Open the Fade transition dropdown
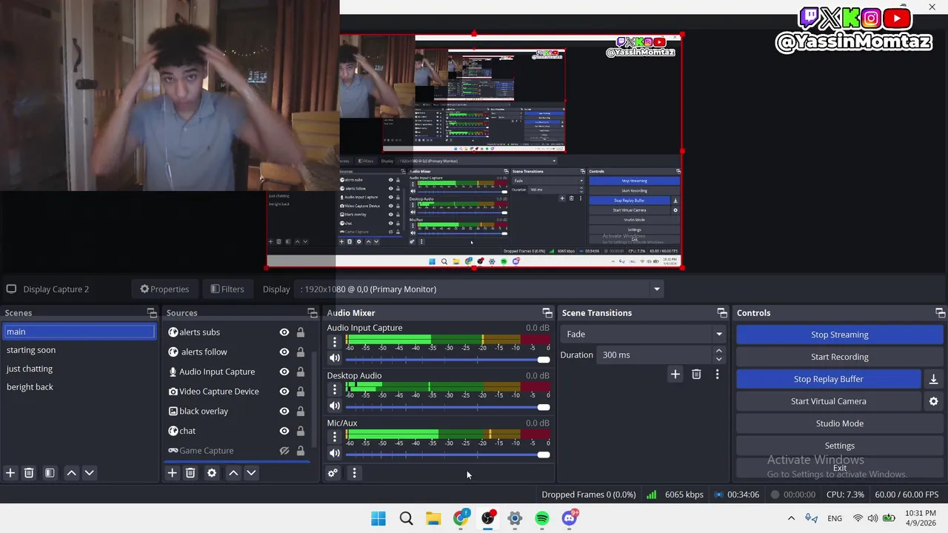 click(644, 334)
